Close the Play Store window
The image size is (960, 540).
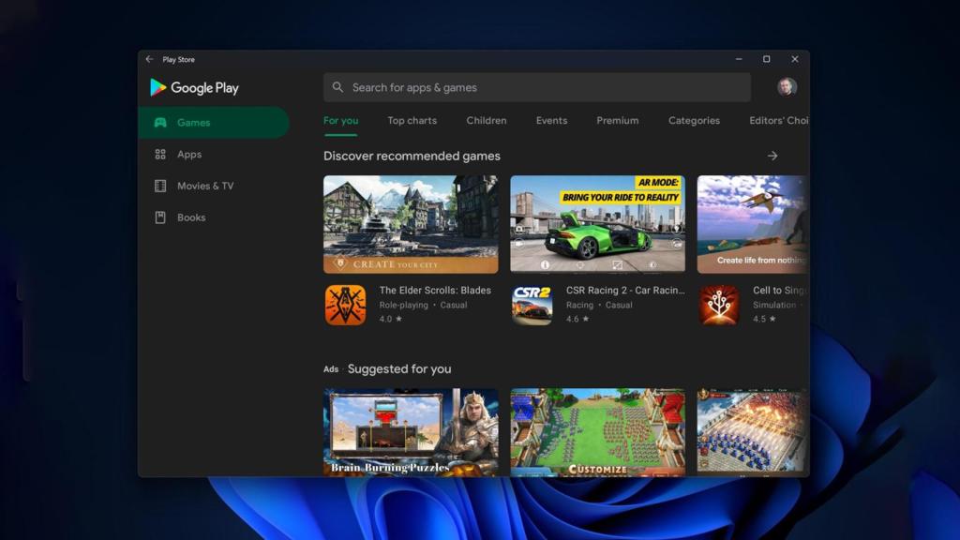click(x=795, y=59)
